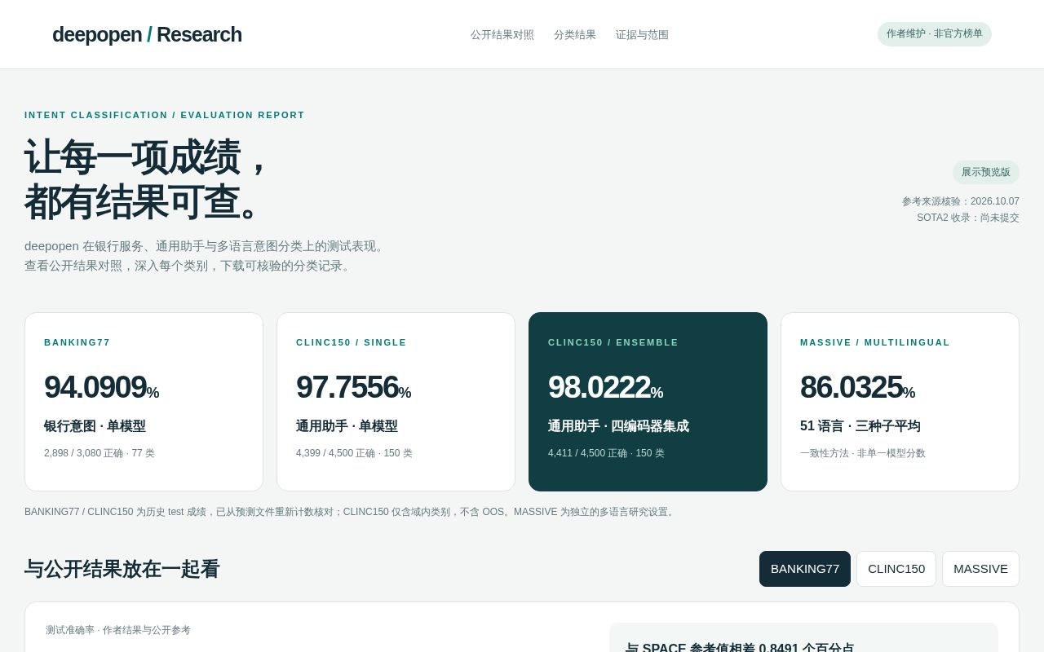Click the footnote mentioning 不含 OOS
The width and height of the screenshot is (1044, 652).
coord(351,512)
